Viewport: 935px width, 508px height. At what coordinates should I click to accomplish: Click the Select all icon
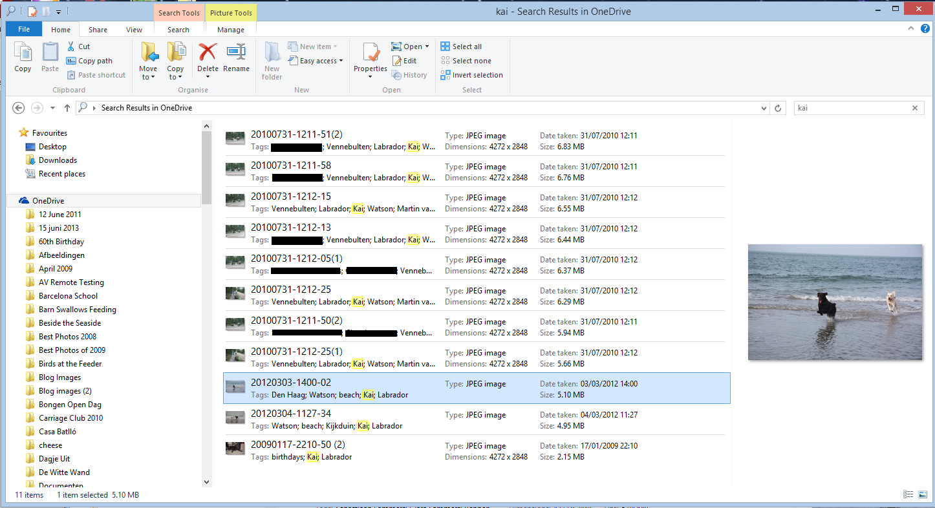click(446, 47)
